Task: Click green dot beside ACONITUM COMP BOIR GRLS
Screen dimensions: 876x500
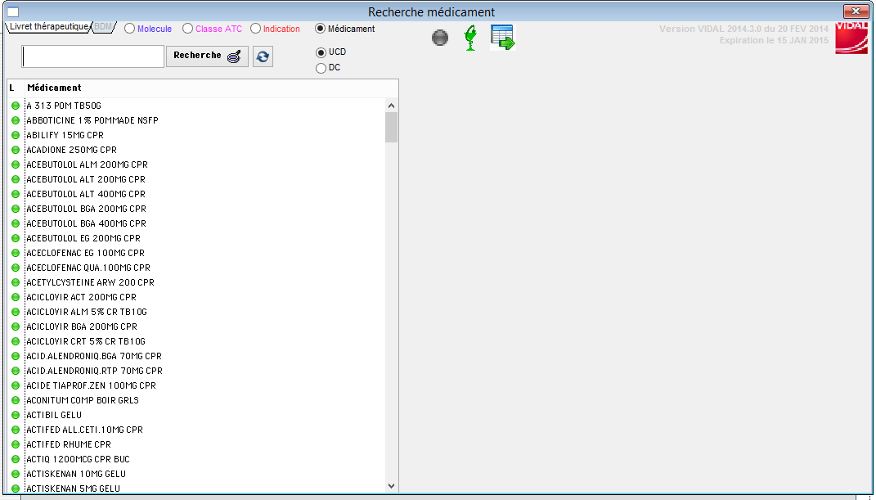Action: (x=16, y=400)
